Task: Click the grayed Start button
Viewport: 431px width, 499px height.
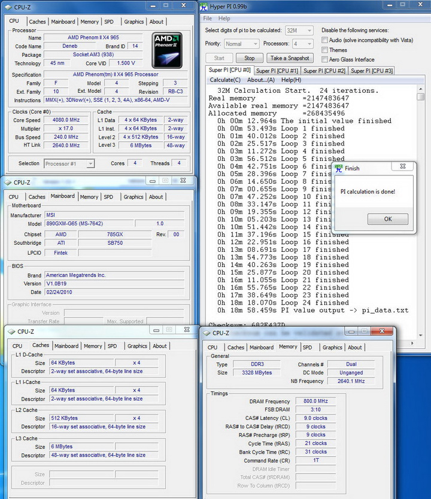Action: pyautogui.click(x=219, y=58)
